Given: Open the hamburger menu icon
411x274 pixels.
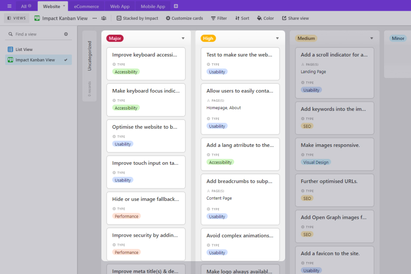Looking at the screenshot, I should pos(9,6).
